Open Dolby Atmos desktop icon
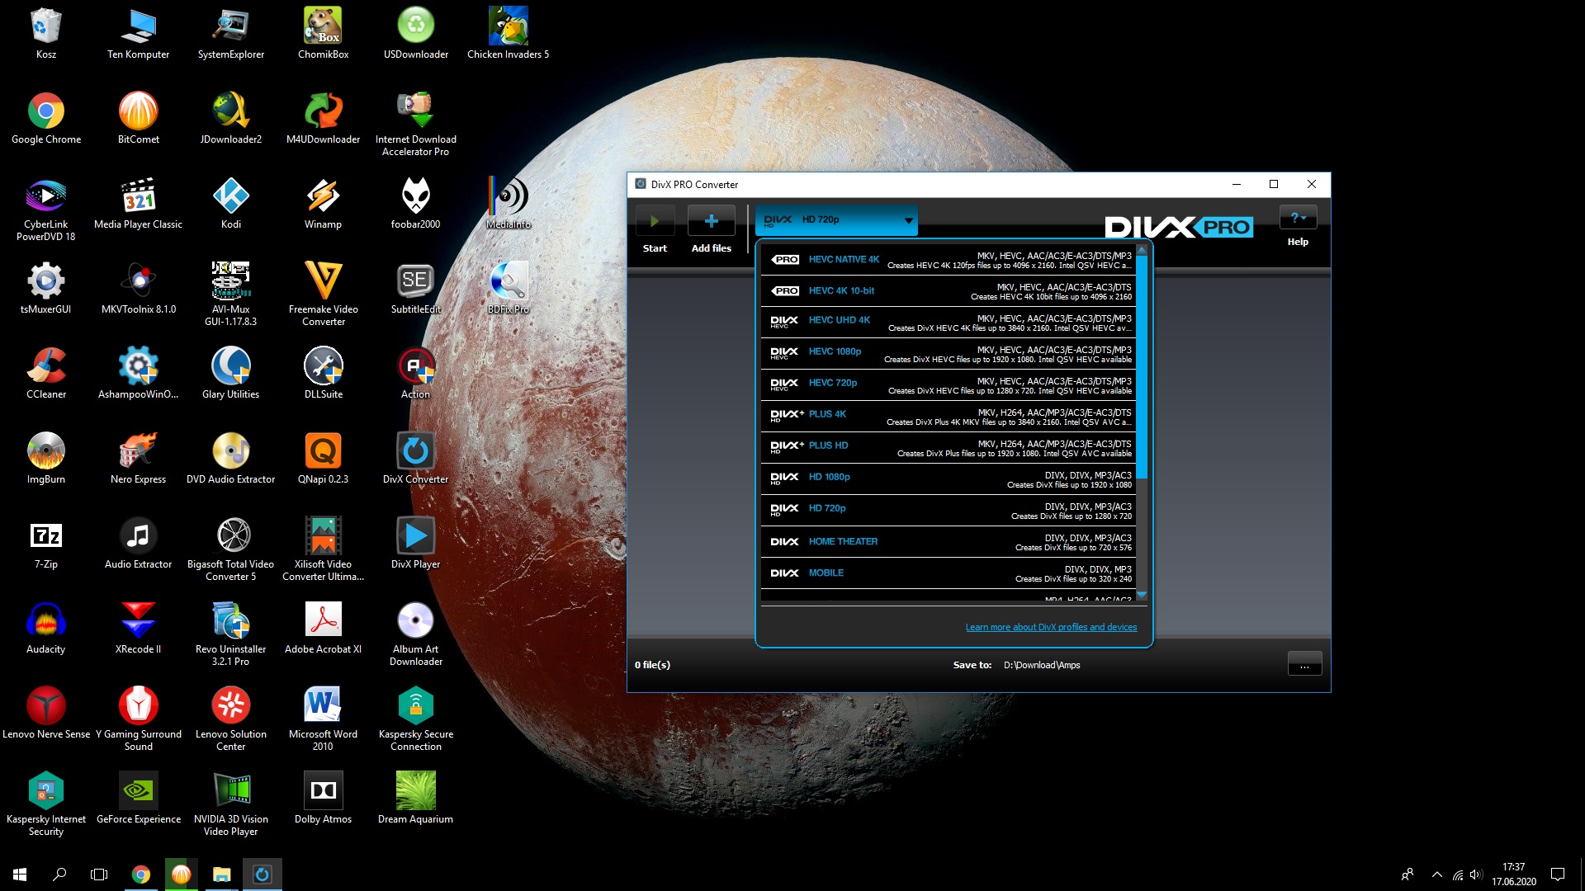The image size is (1585, 891). tap(323, 798)
